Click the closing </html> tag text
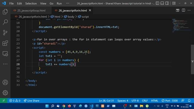The width and height of the screenshot is (194, 109). 31,85
